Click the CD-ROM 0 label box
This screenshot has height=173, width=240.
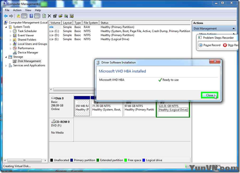tap(61, 130)
